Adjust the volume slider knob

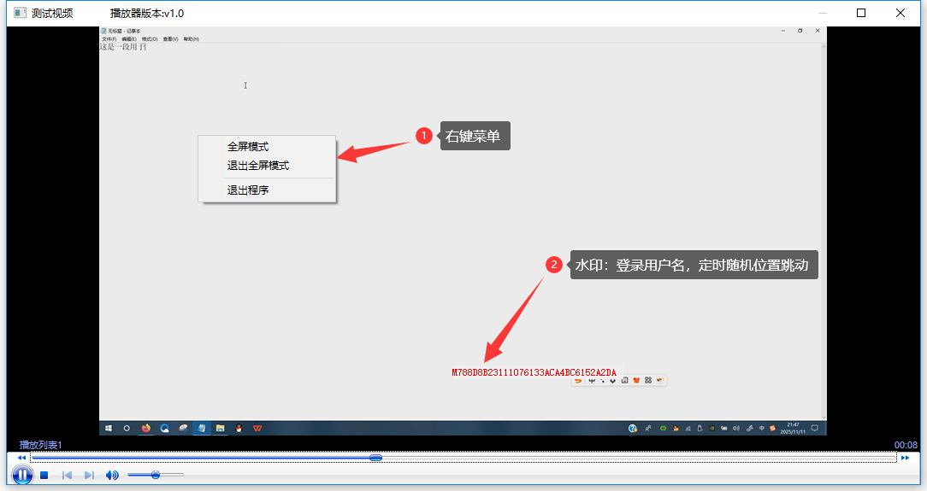pos(156,475)
